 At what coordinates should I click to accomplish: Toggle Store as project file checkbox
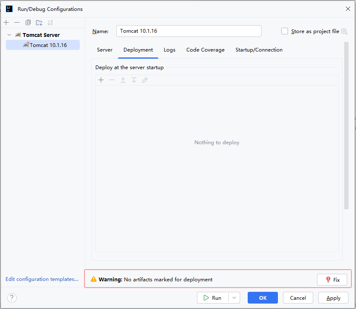coord(285,31)
